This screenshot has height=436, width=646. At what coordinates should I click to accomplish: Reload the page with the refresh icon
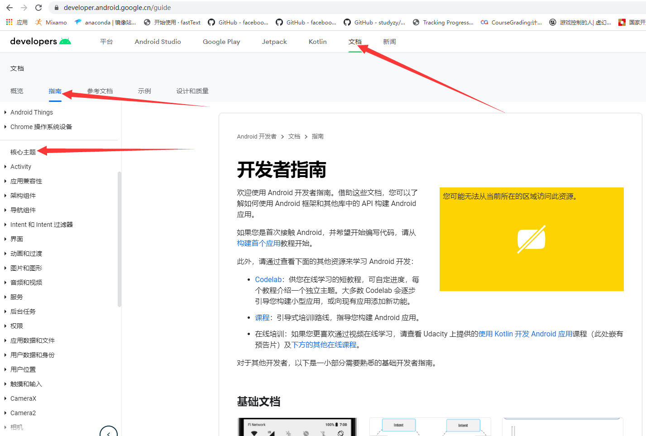(x=38, y=8)
